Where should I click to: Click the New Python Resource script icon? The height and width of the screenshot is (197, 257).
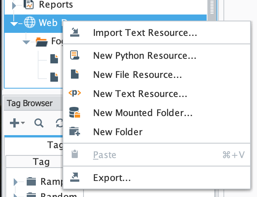(74, 55)
